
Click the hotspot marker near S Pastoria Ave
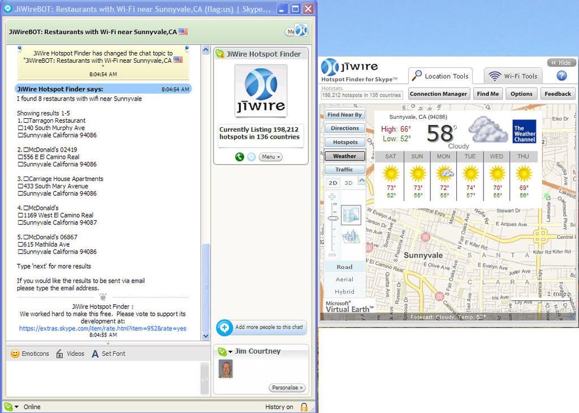[x=425, y=237]
